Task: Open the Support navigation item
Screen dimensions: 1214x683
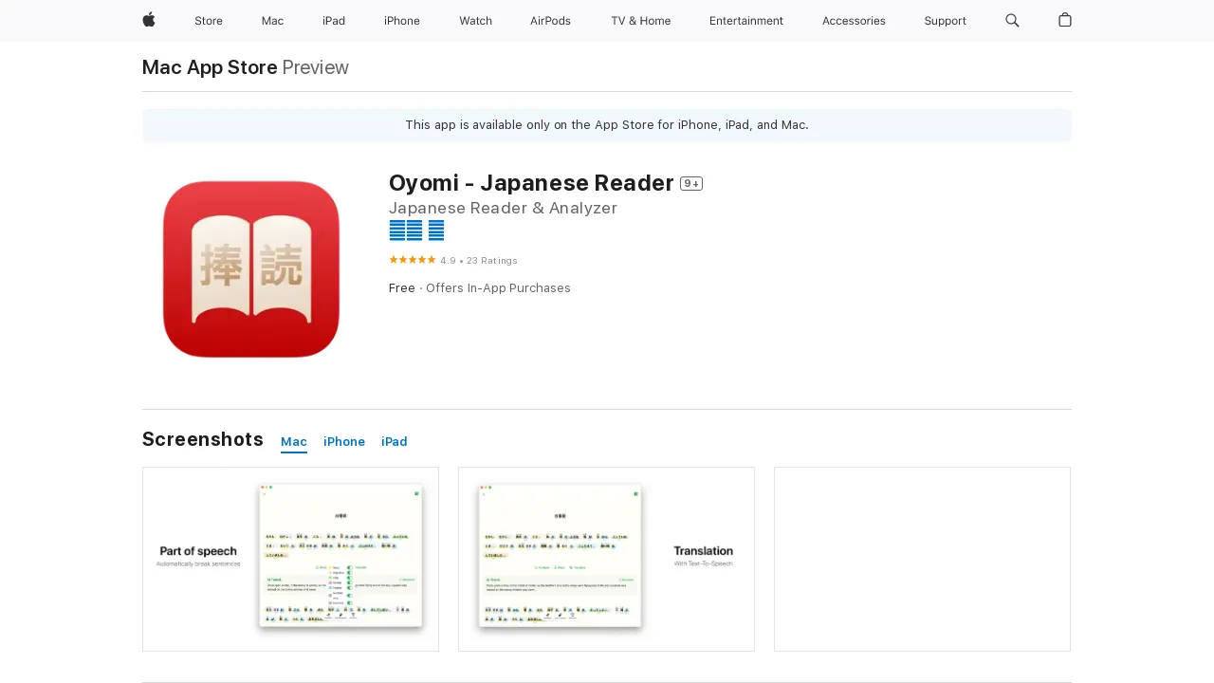Action: pos(946,21)
